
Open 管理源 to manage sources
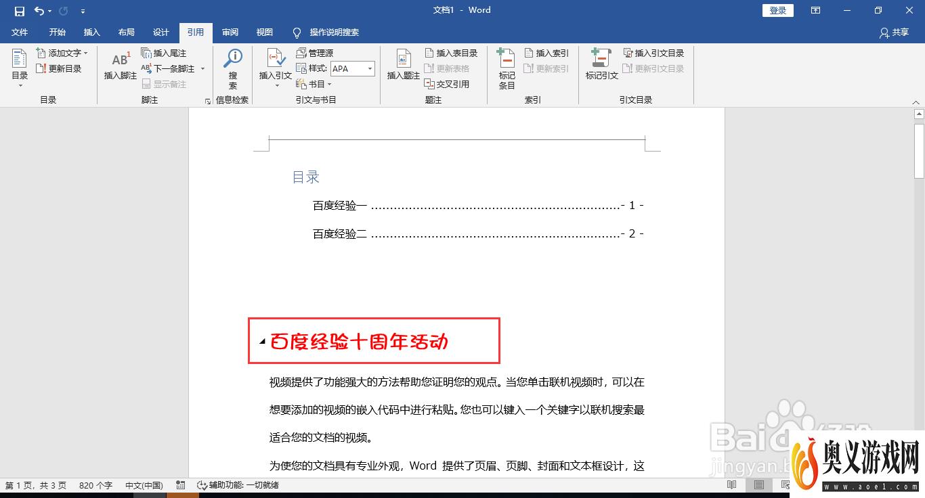(x=315, y=53)
